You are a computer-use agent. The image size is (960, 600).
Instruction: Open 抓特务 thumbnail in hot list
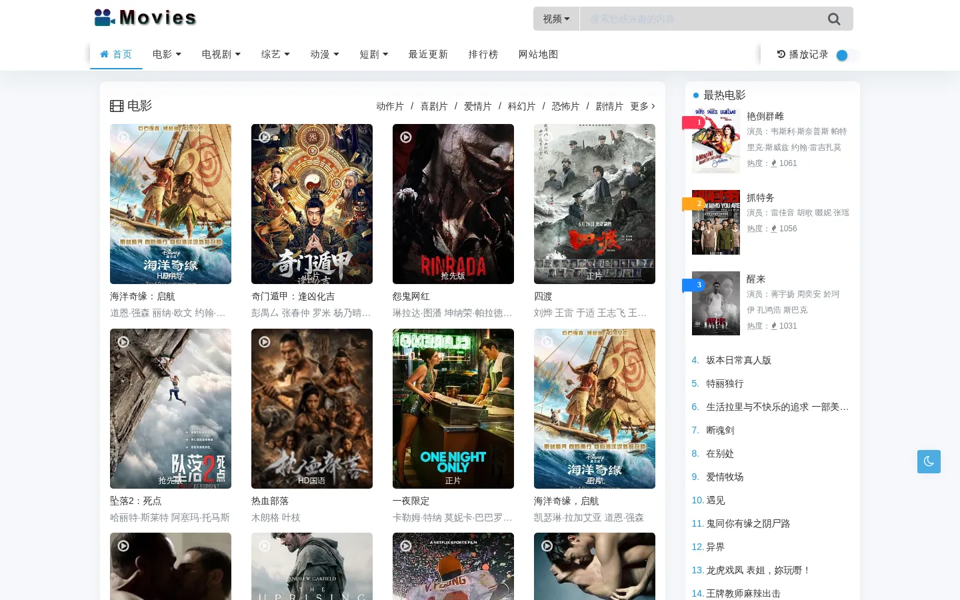(x=716, y=223)
